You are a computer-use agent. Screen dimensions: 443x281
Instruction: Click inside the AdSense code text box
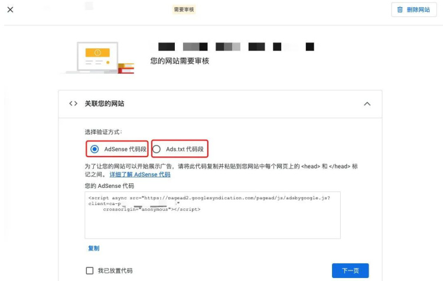(x=213, y=215)
